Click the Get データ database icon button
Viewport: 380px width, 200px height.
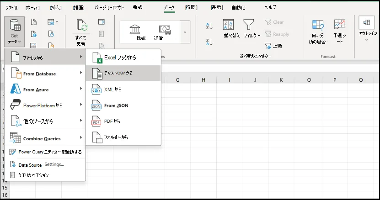[x=14, y=32]
